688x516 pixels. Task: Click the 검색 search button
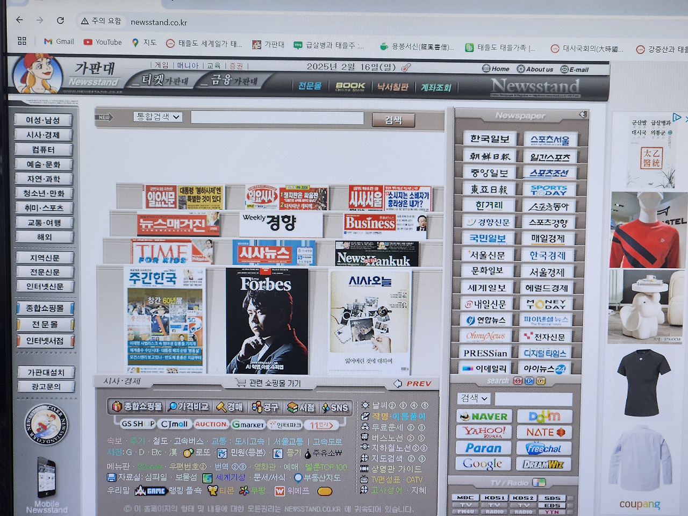click(393, 120)
